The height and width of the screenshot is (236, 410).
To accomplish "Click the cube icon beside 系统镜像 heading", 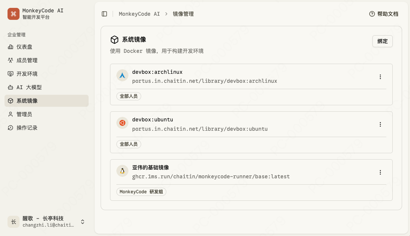I will [115, 40].
